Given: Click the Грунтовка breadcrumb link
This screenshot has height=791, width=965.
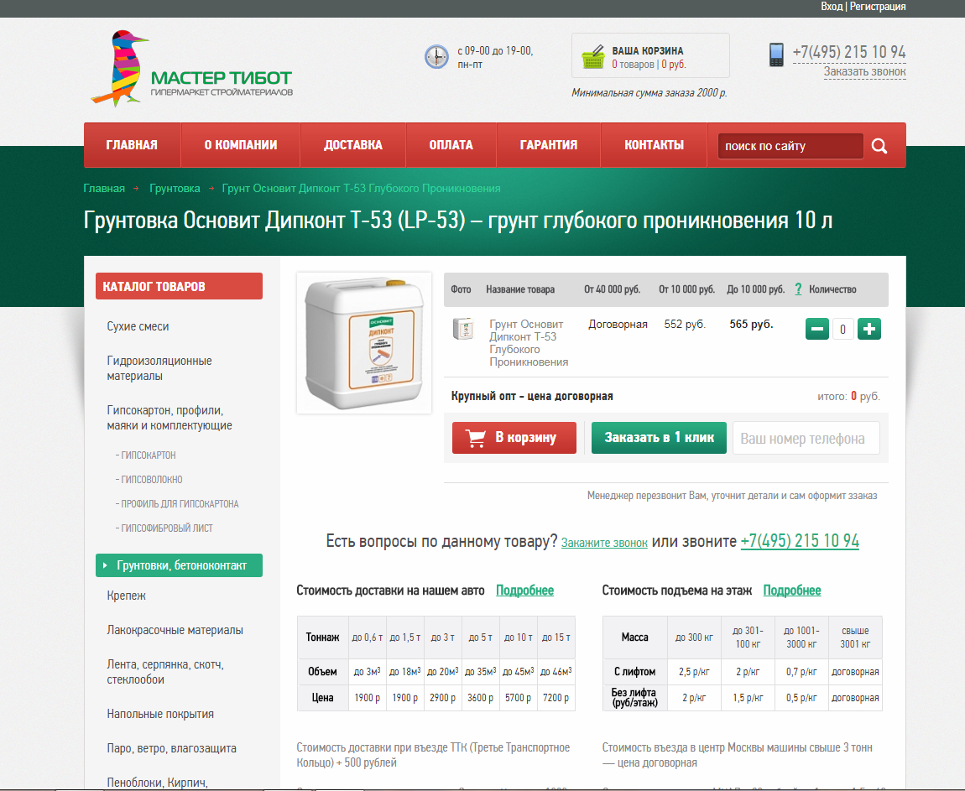Looking at the screenshot, I should click(x=175, y=188).
